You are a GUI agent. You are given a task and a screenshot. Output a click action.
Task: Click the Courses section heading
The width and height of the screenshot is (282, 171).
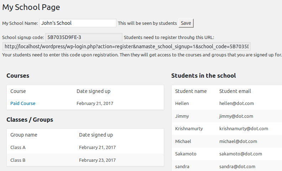click(18, 76)
